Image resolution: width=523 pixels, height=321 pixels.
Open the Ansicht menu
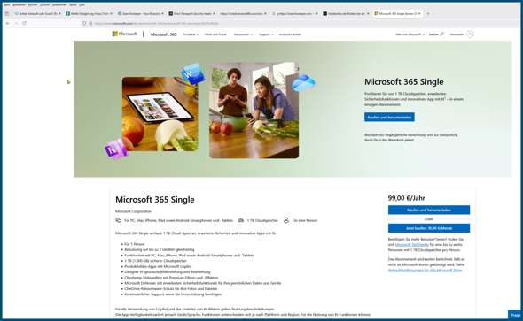click(x=33, y=4)
